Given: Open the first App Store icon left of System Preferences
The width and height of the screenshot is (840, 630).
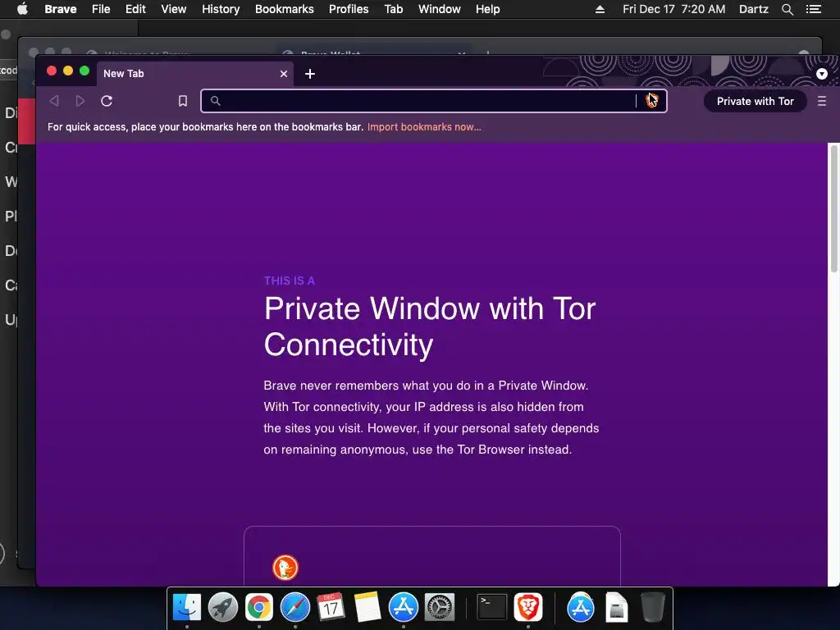Looking at the screenshot, I should tap(403, 607).
